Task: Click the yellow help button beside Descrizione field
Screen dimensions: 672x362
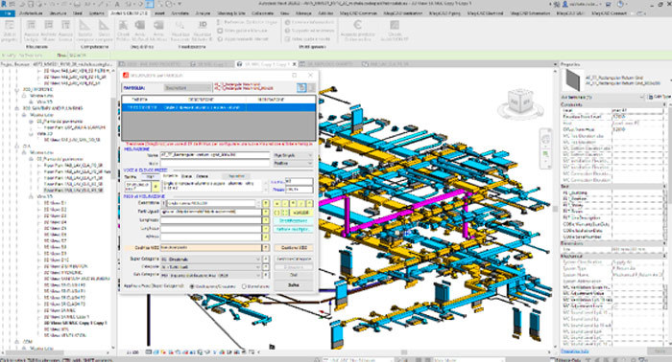Action: [266, 203]
